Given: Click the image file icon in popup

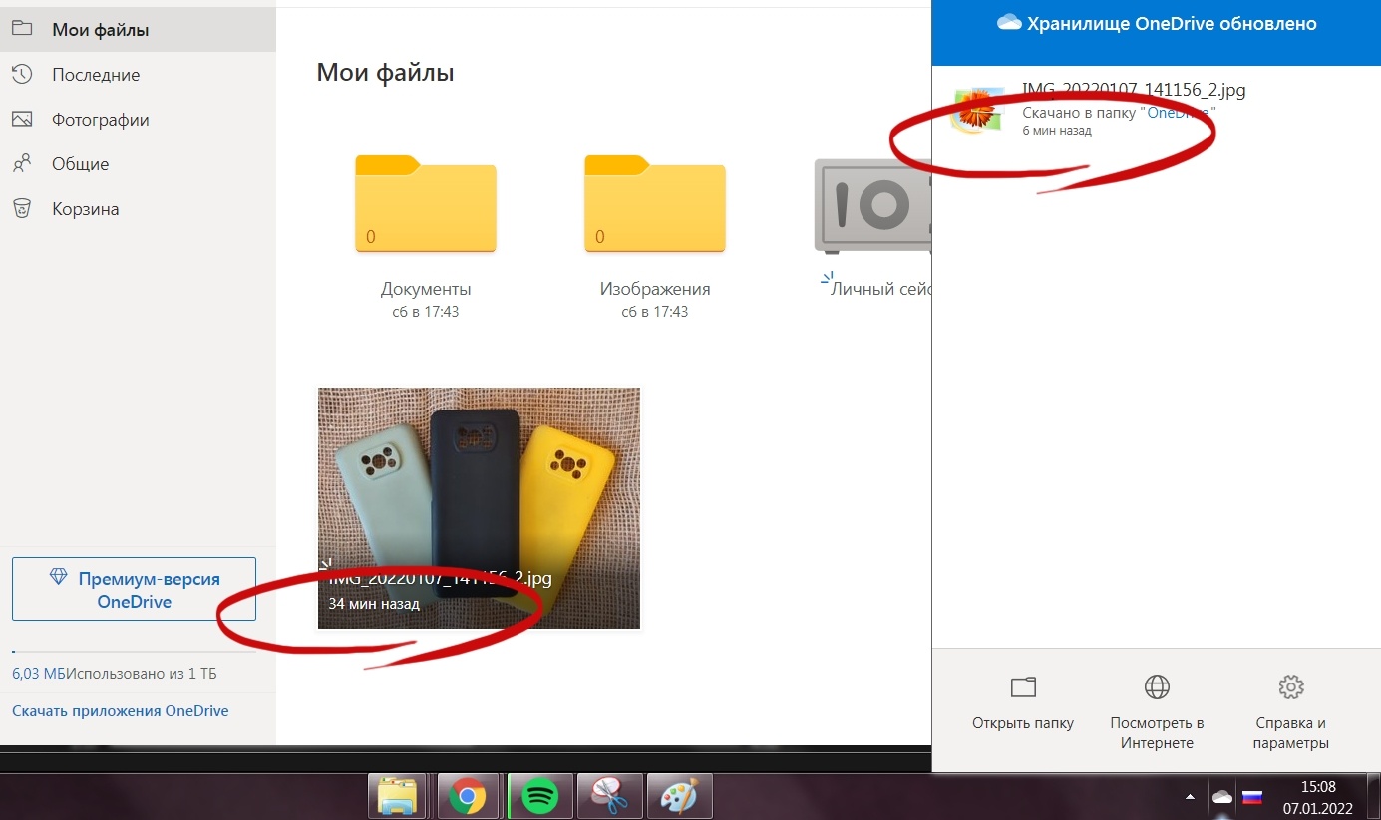Looking at the screenshot, I should [977, 110].
